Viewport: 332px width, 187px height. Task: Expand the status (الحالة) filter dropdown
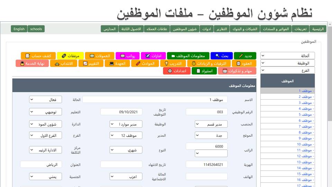pyautogui.click(x=287, y=56)
